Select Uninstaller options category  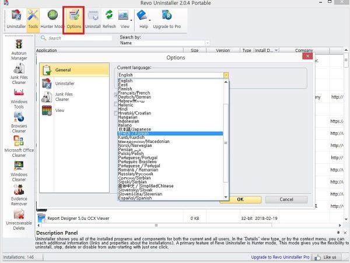click(x=74, y=83)
